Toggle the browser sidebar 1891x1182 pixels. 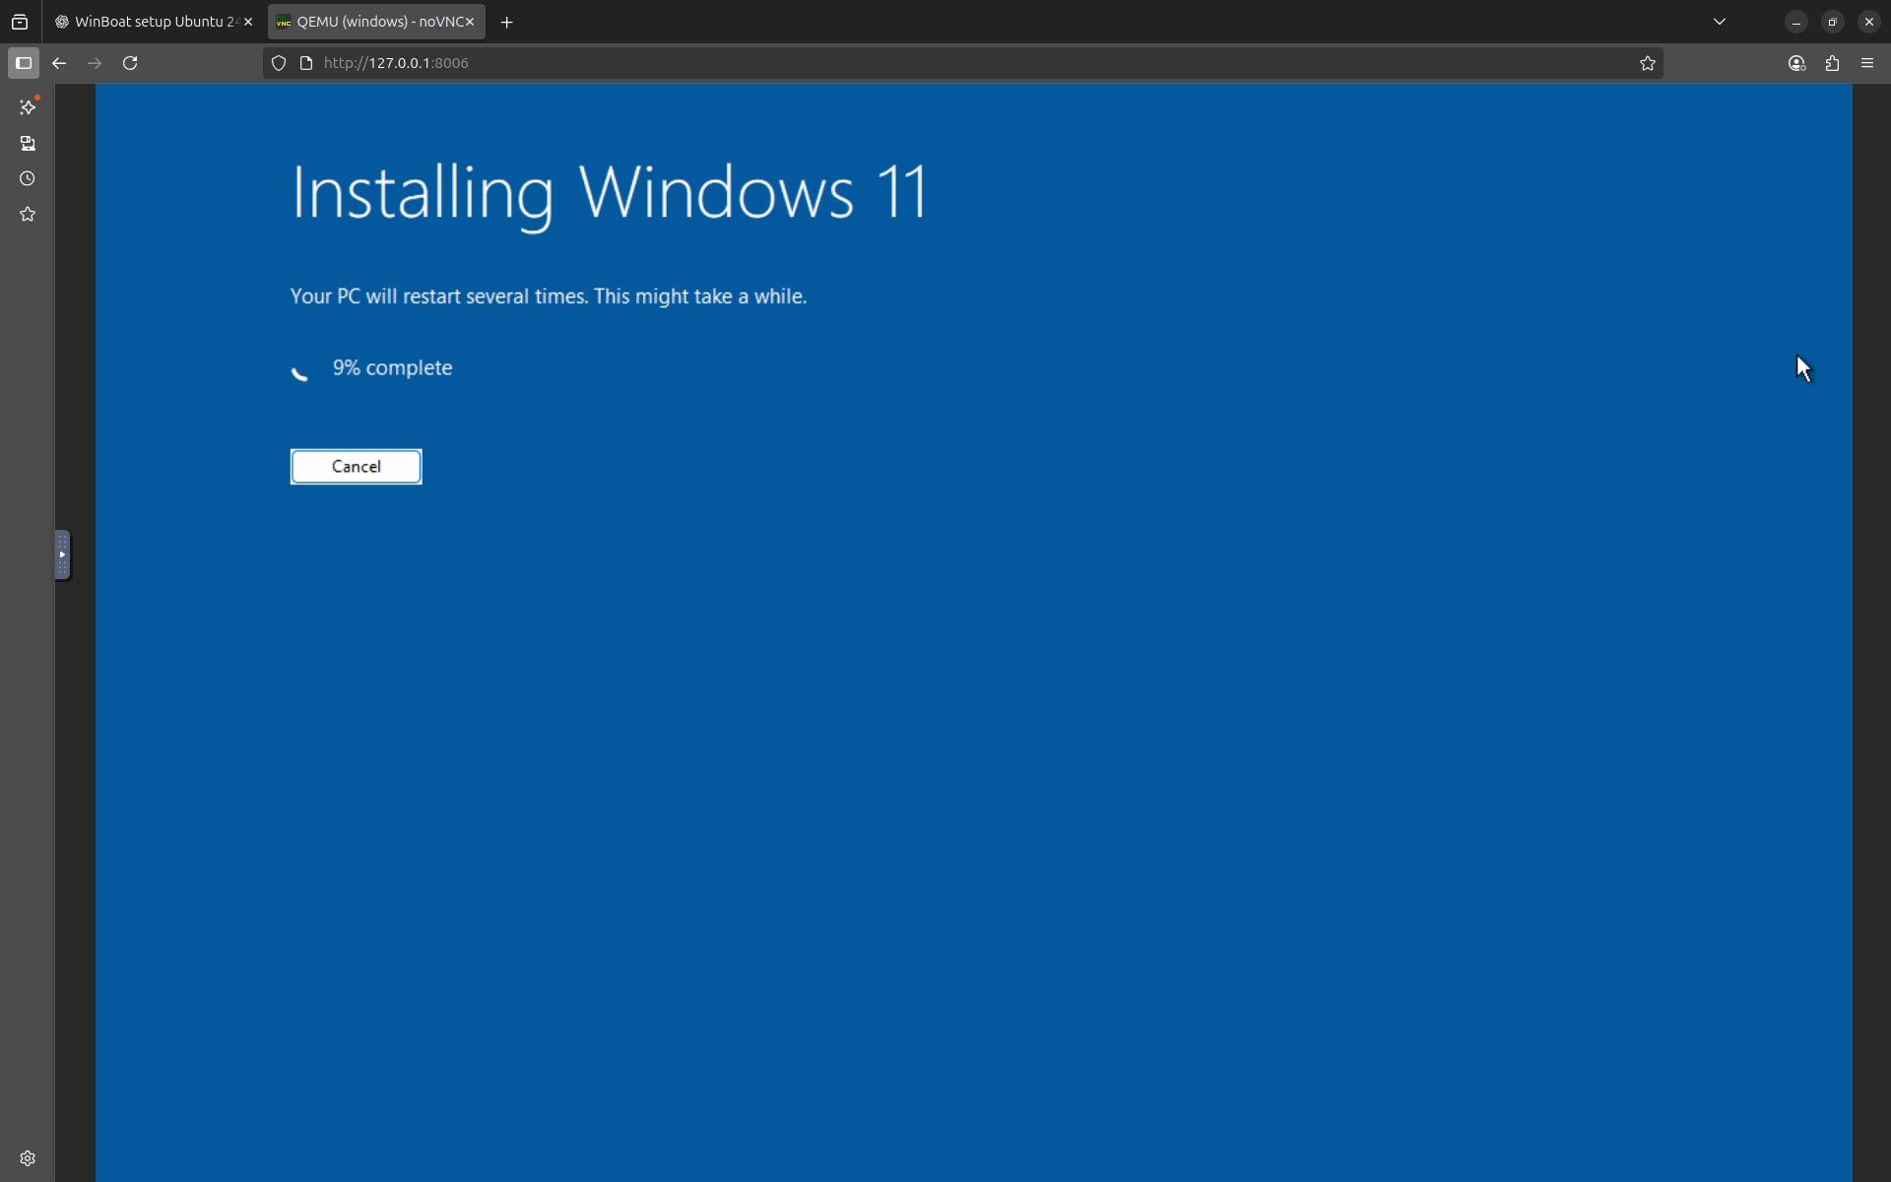24,63
